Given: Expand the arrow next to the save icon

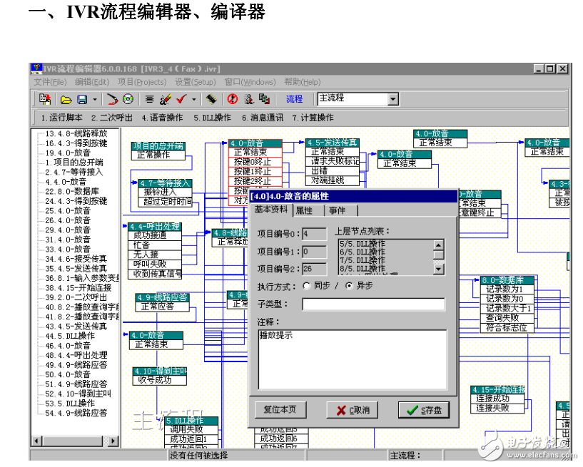Looking at the screenshot, I should click(94, 99).
